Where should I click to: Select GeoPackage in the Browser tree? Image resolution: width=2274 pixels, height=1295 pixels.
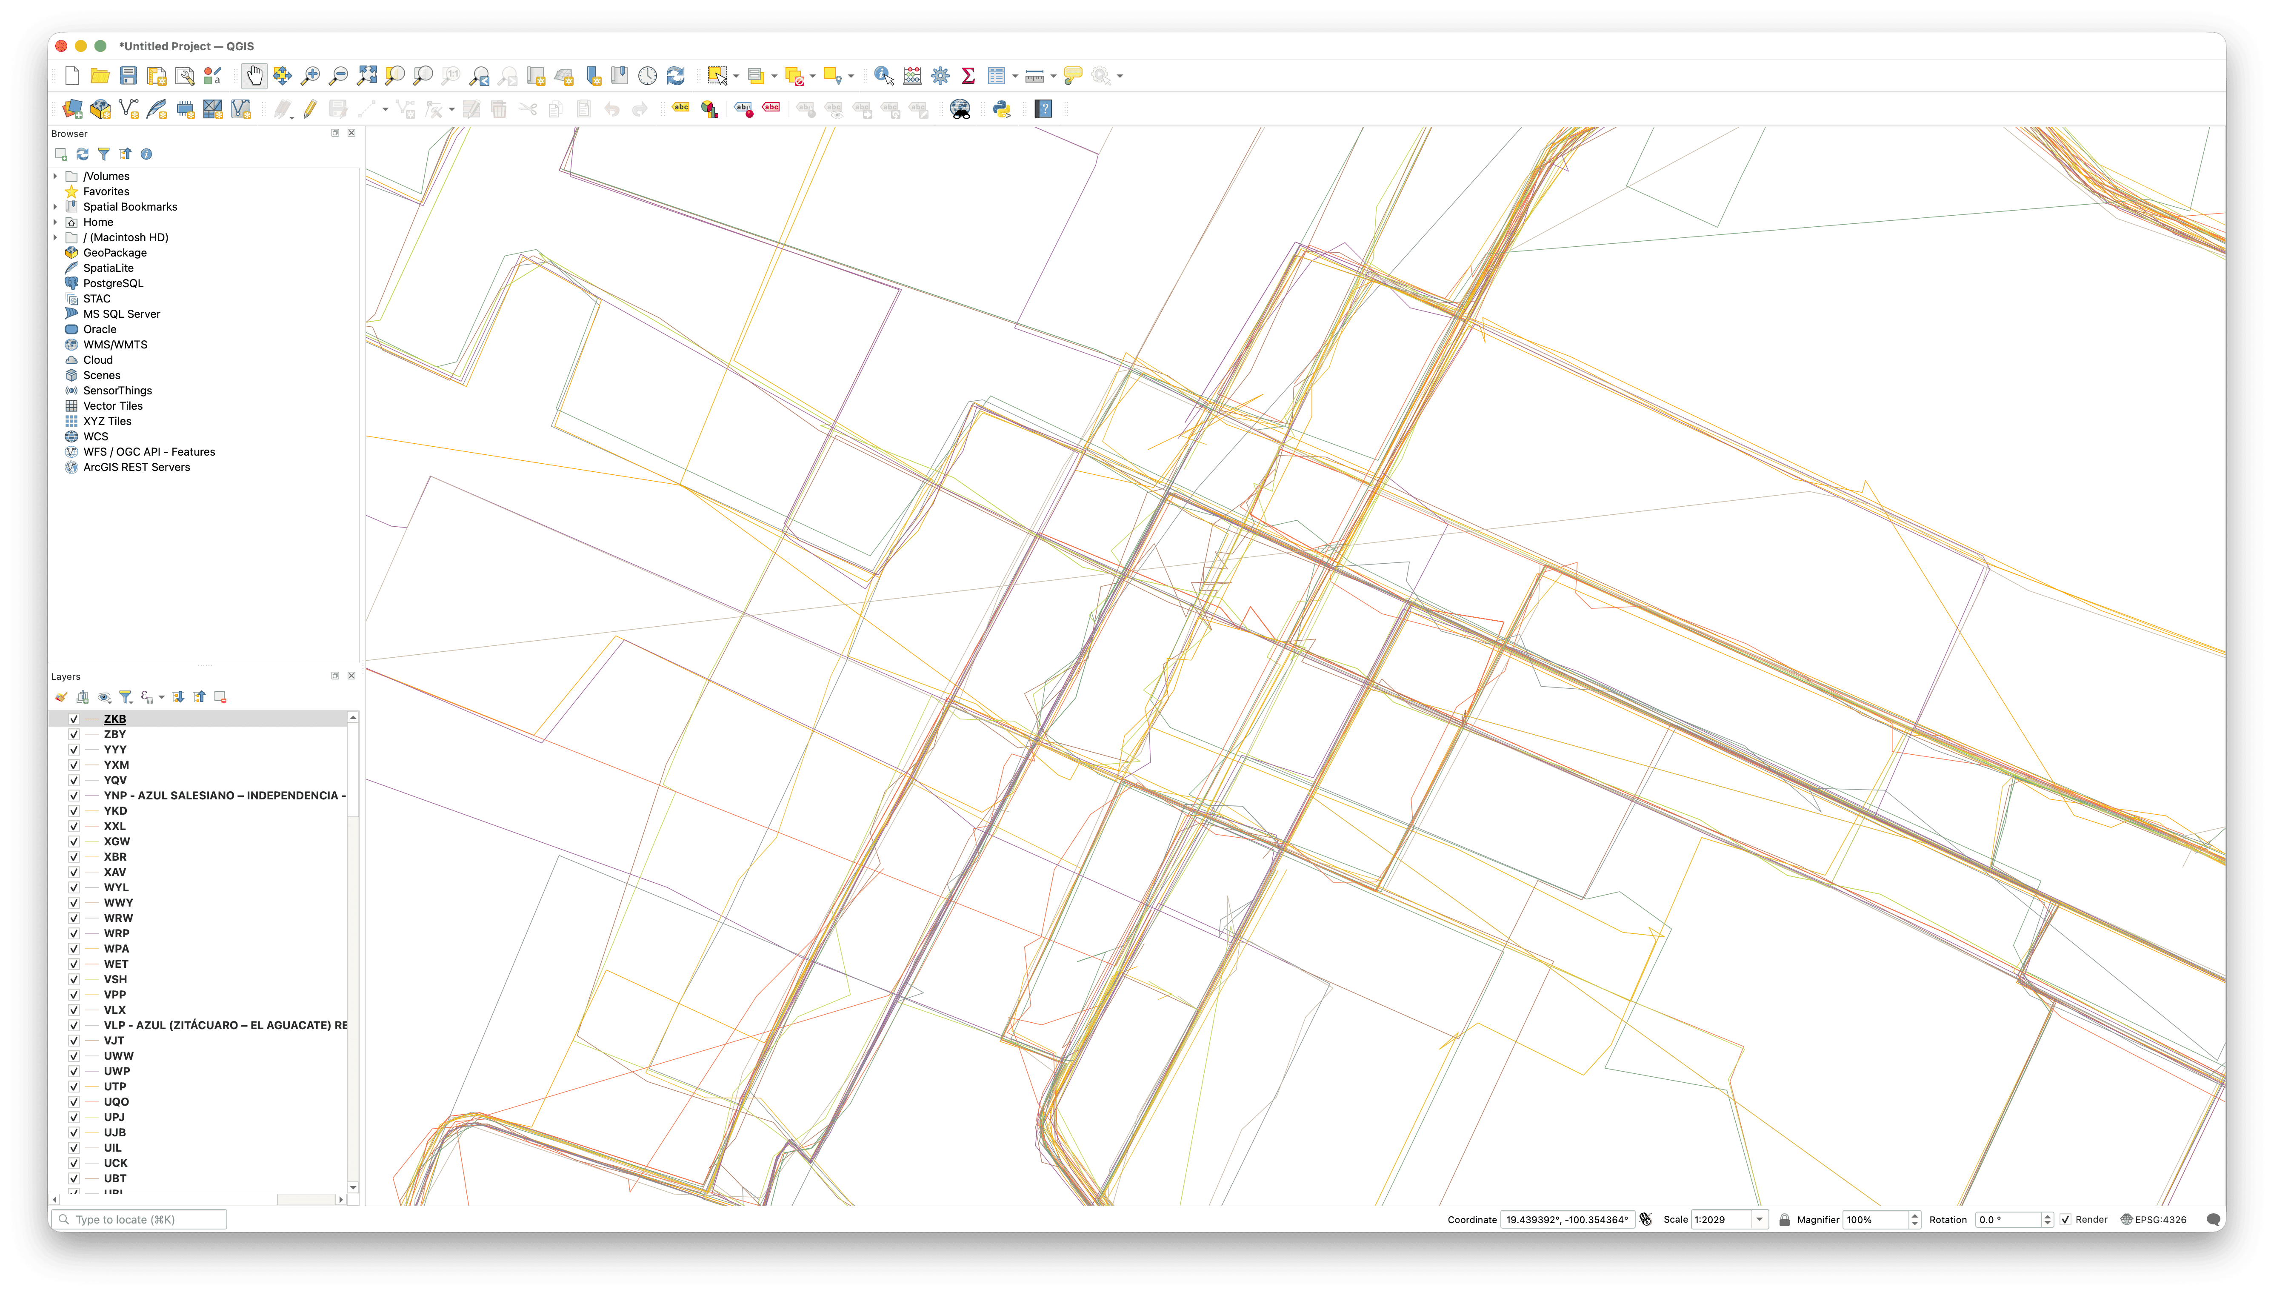[x=115, y=253]
